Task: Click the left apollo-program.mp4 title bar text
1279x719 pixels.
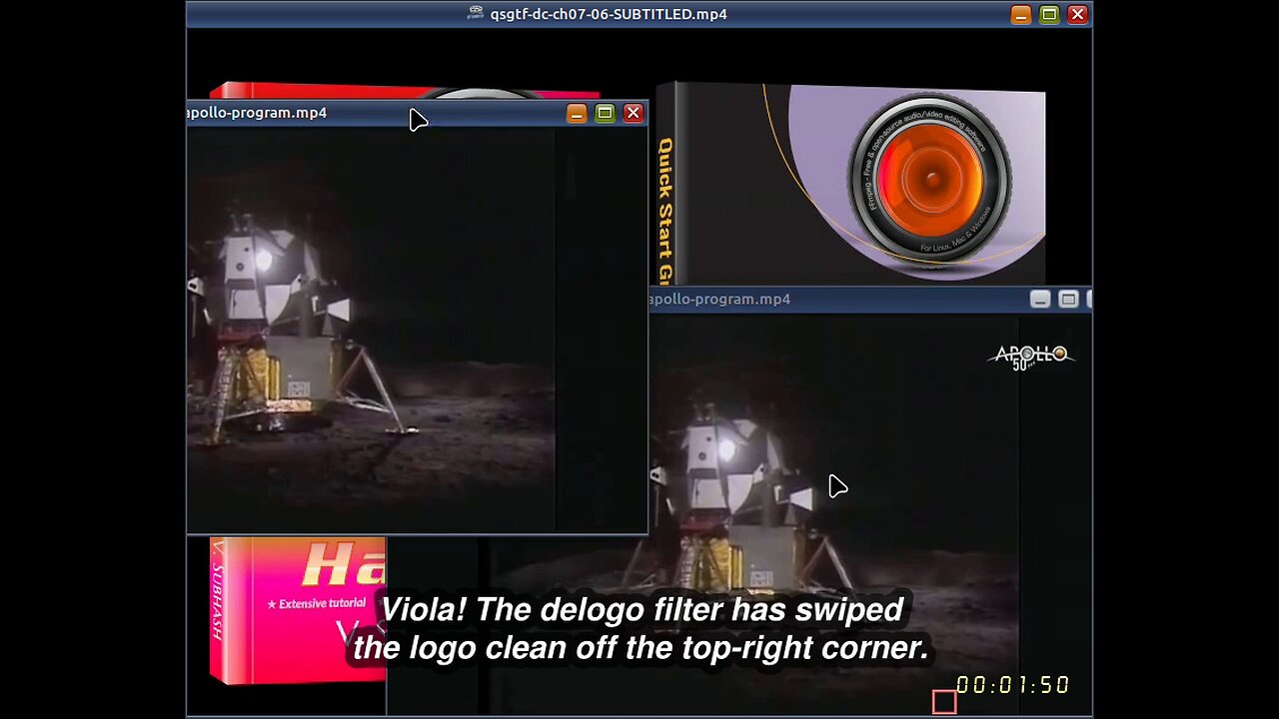Action: pyautogui.click(x=257, y=113)
